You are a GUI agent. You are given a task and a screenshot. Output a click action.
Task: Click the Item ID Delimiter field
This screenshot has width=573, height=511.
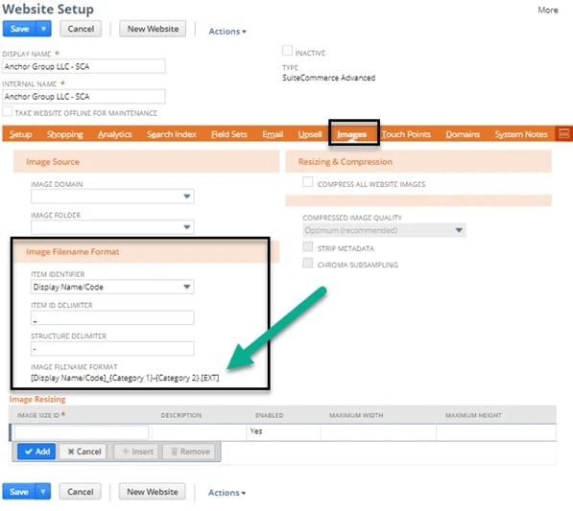tap(112, 318)
